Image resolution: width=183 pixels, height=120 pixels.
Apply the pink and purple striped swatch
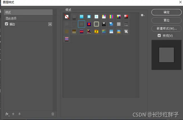pos(67,39)
